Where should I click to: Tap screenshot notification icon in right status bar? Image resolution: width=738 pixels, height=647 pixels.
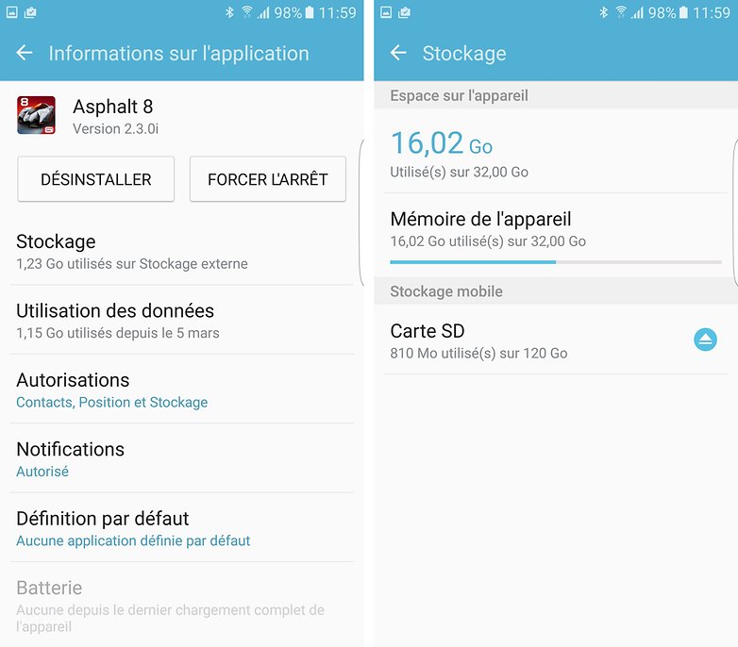point(404,12)
